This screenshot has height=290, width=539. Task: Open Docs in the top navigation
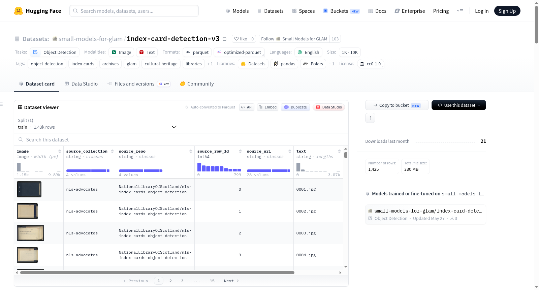[377, 11]
